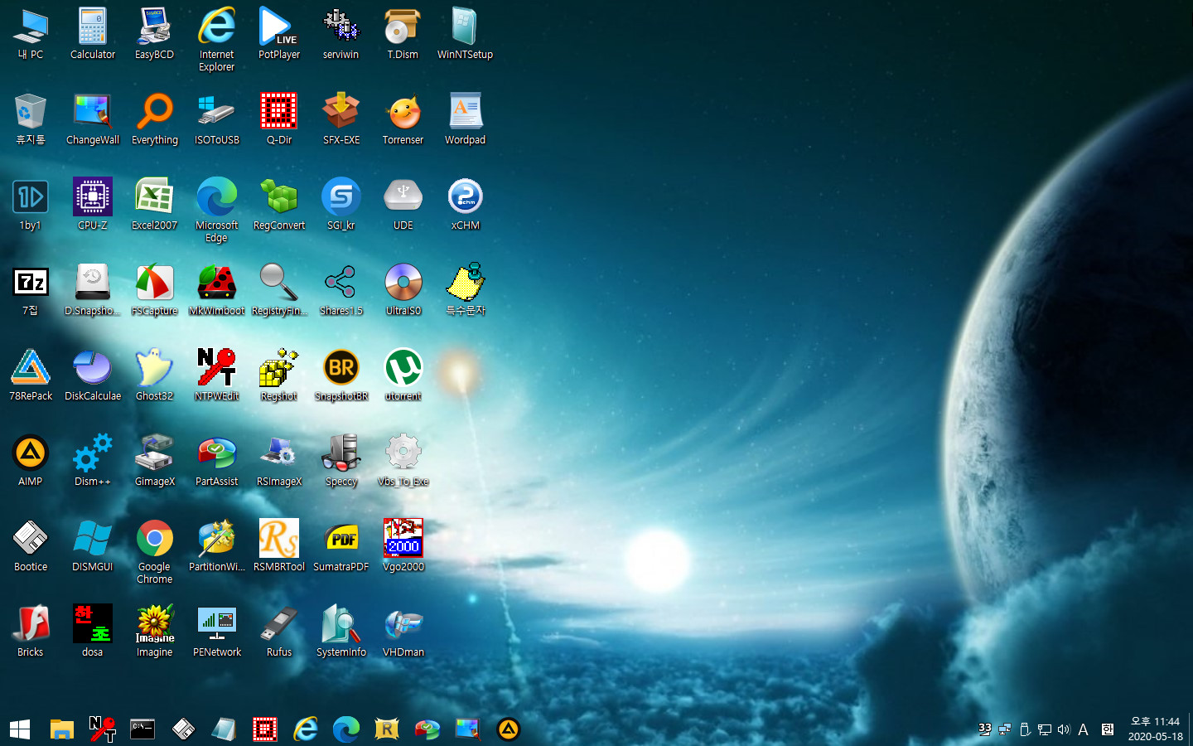Open AIMP from the taskbar
This screenshot has width=1193, height=746.
(x=508, y=729)
